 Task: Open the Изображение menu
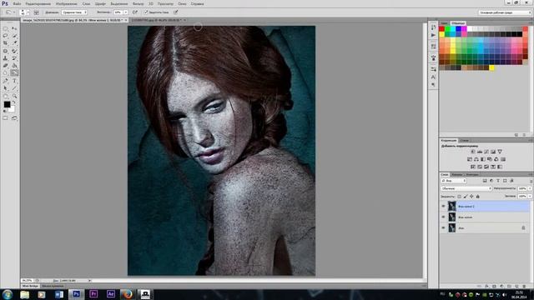click(x=67, y=3)
